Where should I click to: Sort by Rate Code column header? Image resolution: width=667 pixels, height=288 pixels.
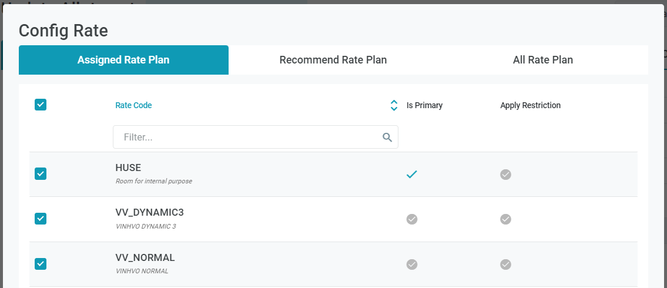(x=133, y=105)
